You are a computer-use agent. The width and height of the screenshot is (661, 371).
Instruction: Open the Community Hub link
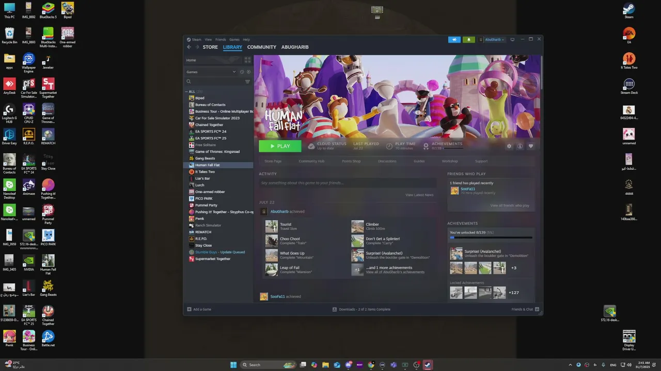[311, 161]
